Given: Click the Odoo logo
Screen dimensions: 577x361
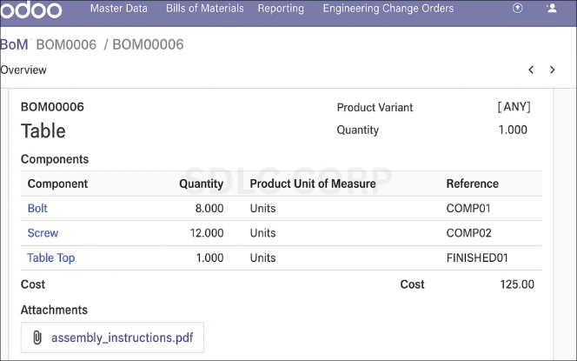Looking at the screenshot, I should [31, 10].
